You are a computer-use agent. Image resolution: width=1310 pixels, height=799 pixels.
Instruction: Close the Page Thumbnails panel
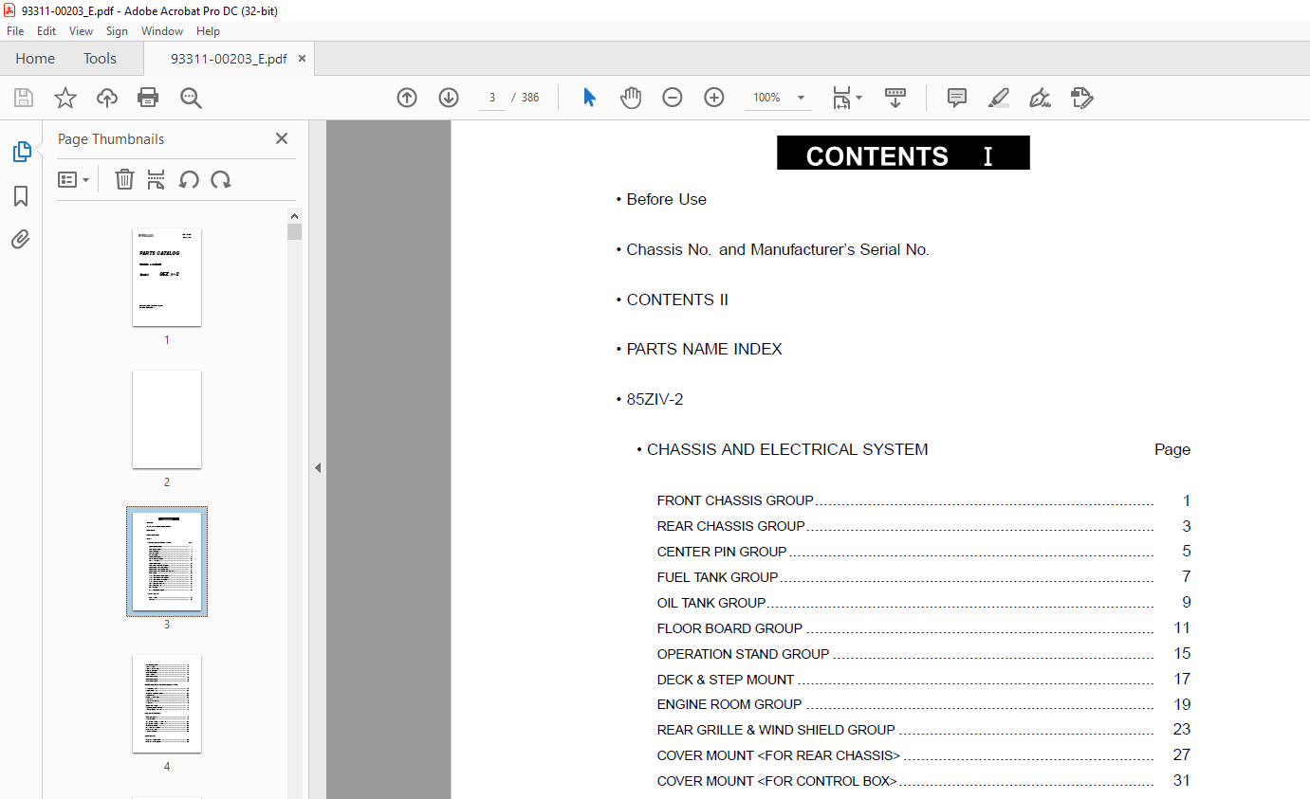282,138
